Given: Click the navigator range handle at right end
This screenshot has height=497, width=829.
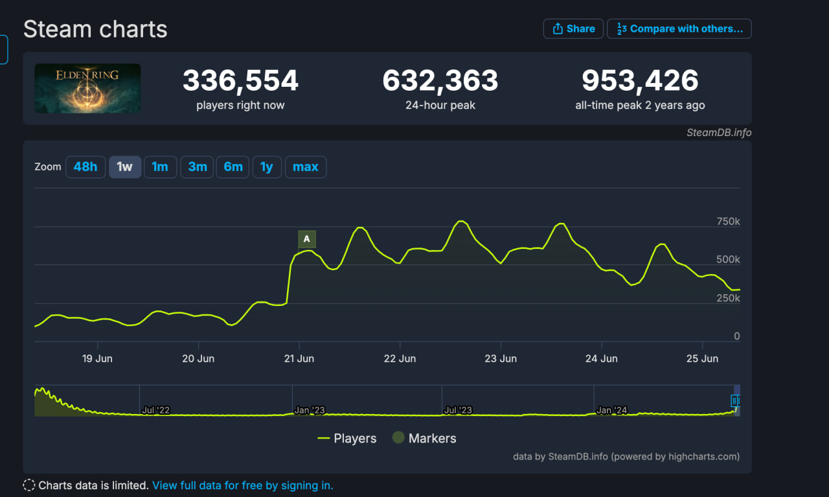Looking at the screenshot, I should point(735,401).
